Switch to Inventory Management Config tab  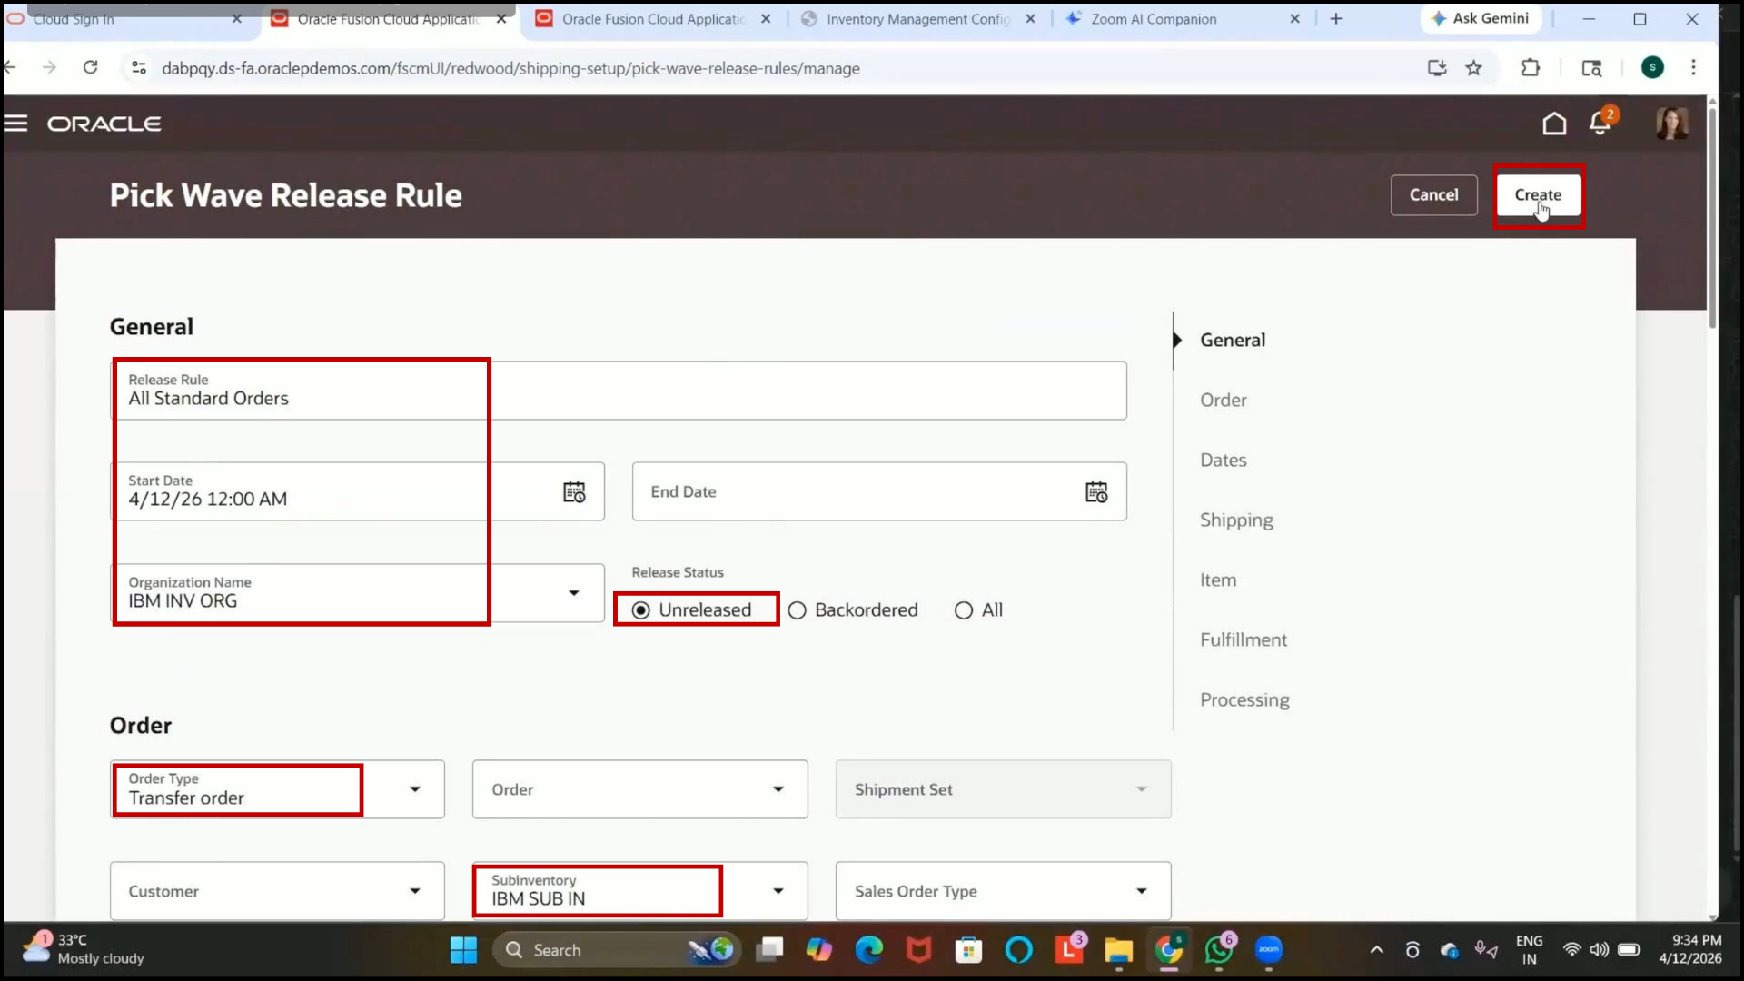pyautogui.click(x=917, y=19)
